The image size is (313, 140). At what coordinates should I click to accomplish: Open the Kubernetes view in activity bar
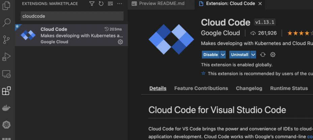(6, 125)
